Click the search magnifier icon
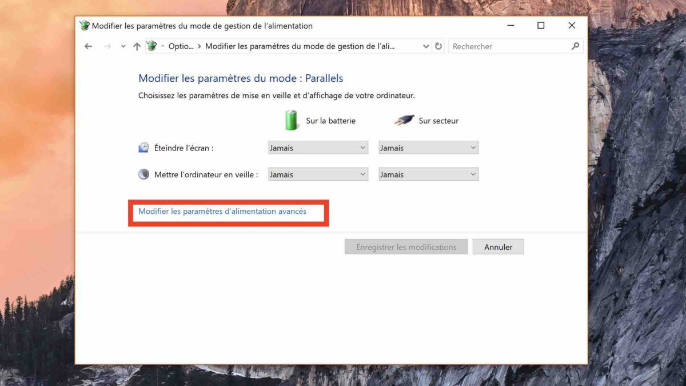This screenshot has width=686, height=386. 575,46
